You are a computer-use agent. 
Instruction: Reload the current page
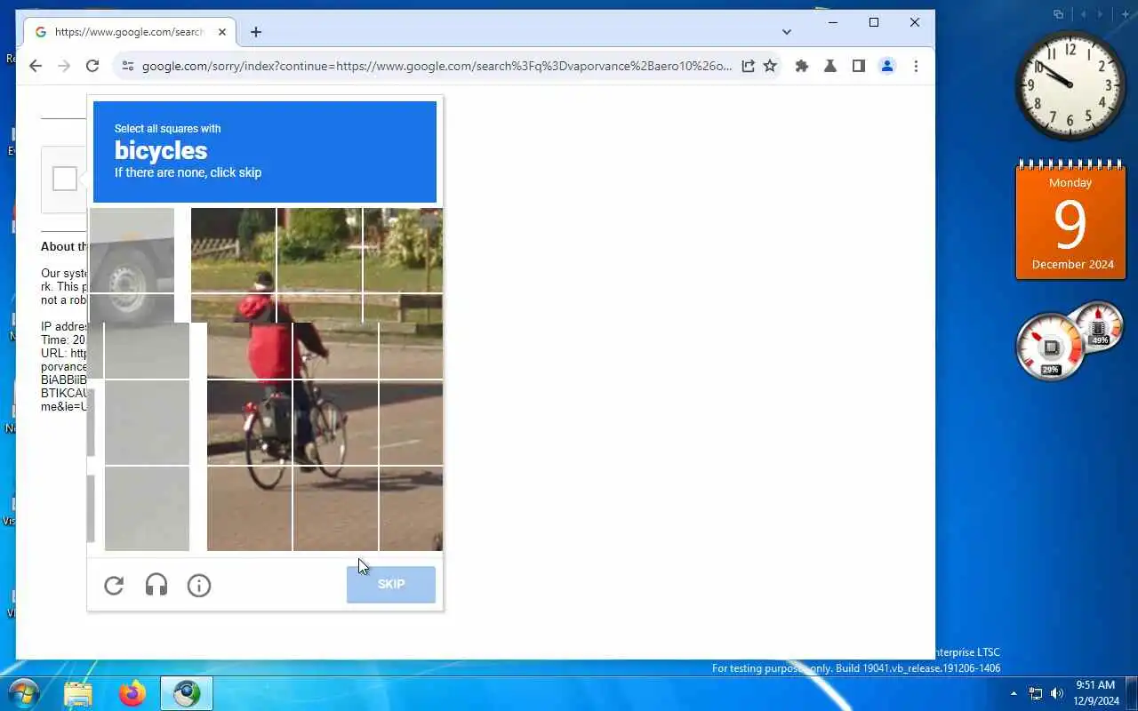point(92,66)
